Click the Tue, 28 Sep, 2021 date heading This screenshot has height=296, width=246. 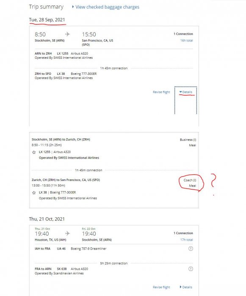click(x=47, y=20)
